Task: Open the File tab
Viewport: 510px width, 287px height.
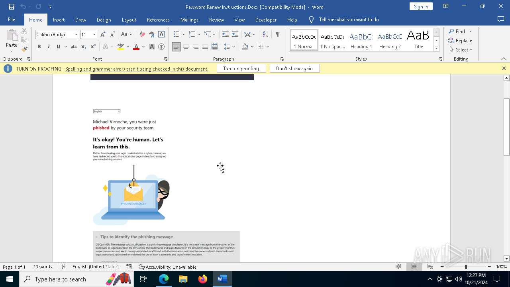Action: (12, 20)
